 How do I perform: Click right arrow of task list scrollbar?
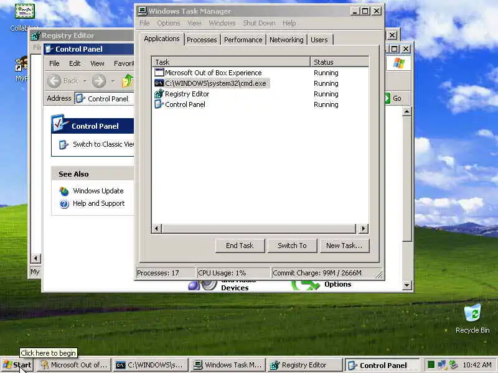coord(364,229)
